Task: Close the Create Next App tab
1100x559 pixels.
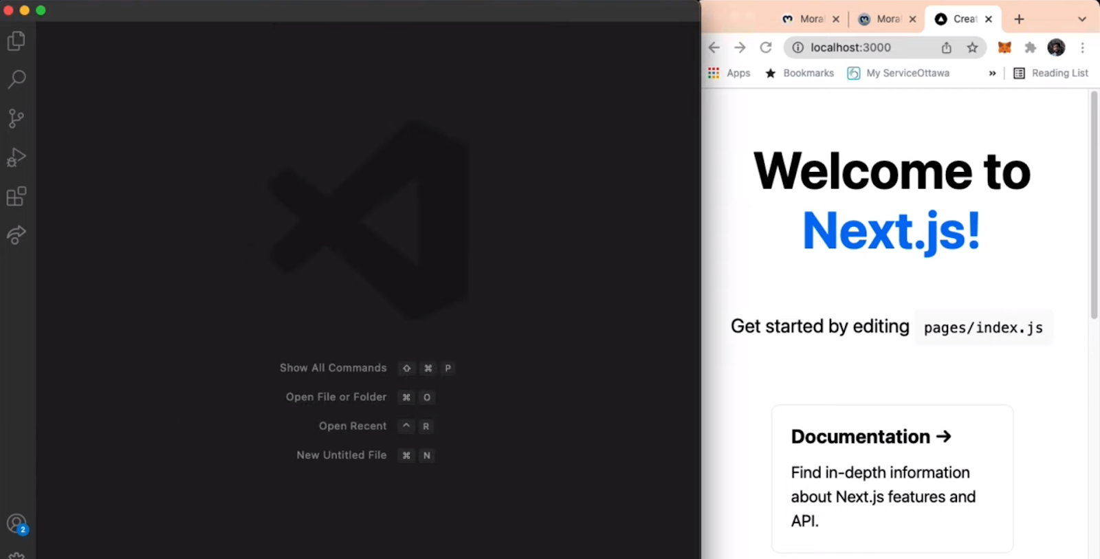Action: click(x=989, y=19)
